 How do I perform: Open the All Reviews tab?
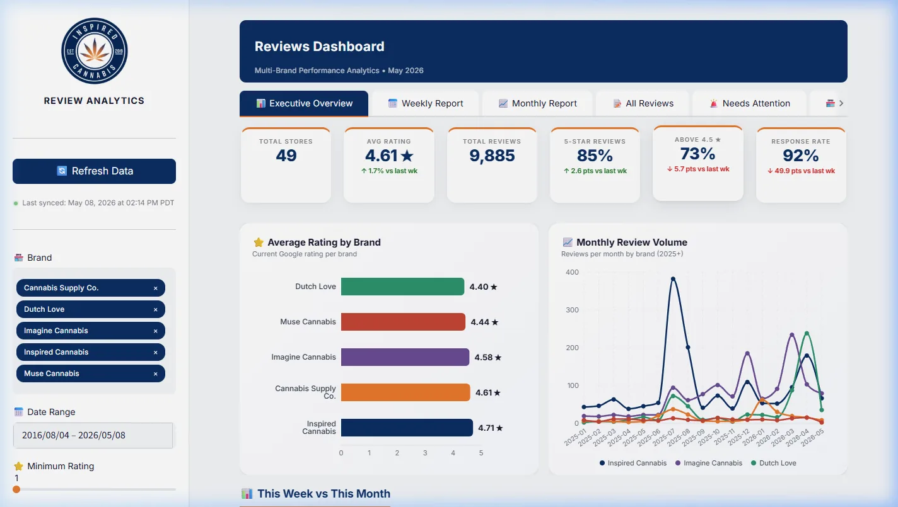[x=643, y=103]
